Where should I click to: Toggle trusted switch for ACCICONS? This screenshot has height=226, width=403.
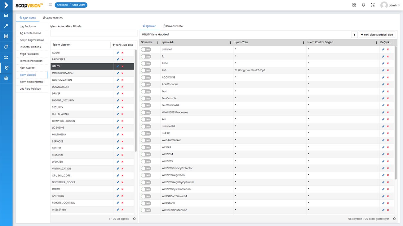pyautogui.click(x=146, y=78)
